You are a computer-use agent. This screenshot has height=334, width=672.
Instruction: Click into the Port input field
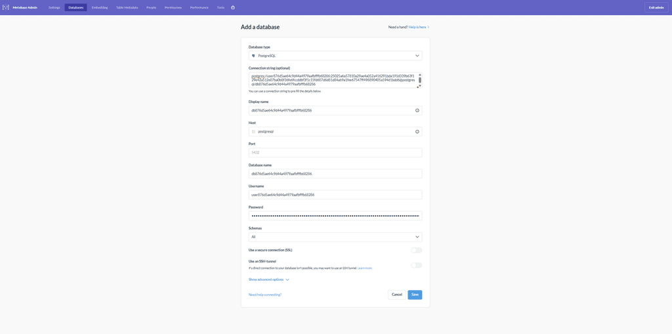335,152
